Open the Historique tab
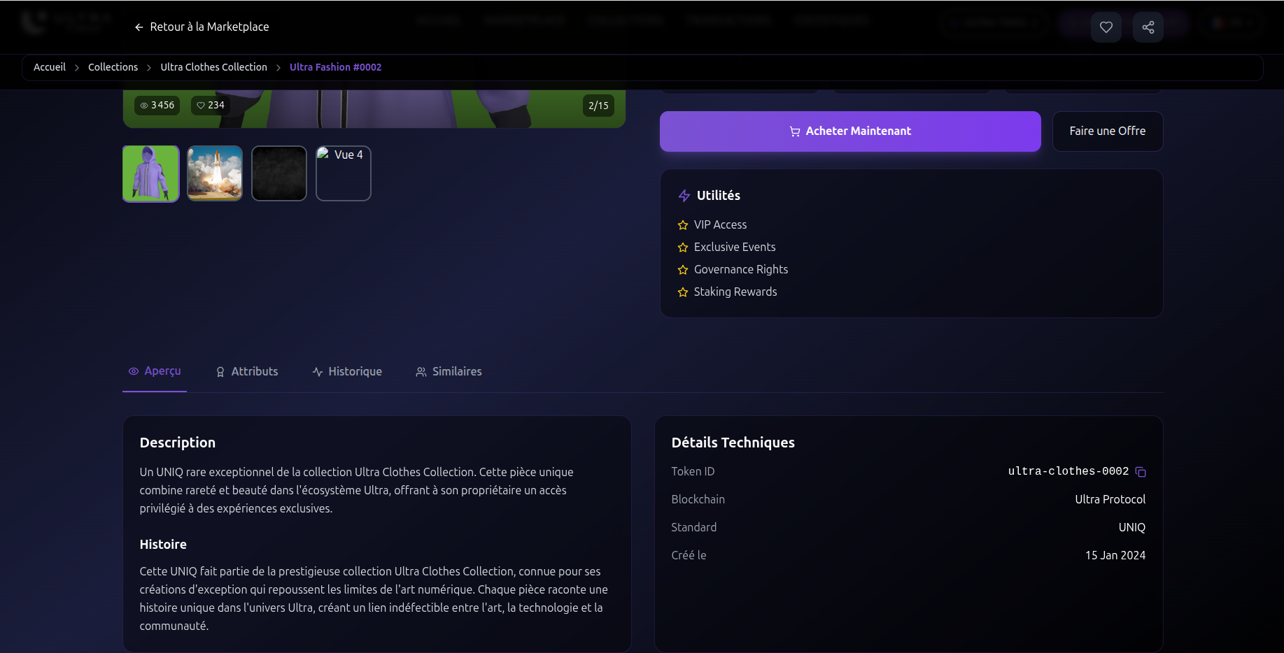 (347, 371)
